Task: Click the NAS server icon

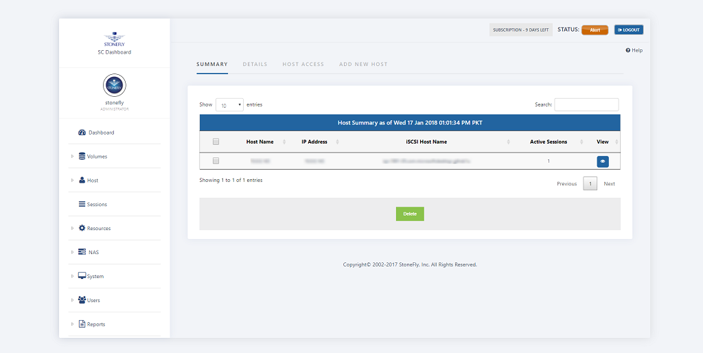Action: pyautogui.click(x=82, y=252)
